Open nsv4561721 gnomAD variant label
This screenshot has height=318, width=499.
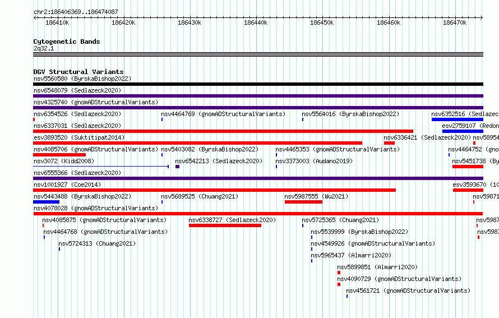click(x=408, y=291)
